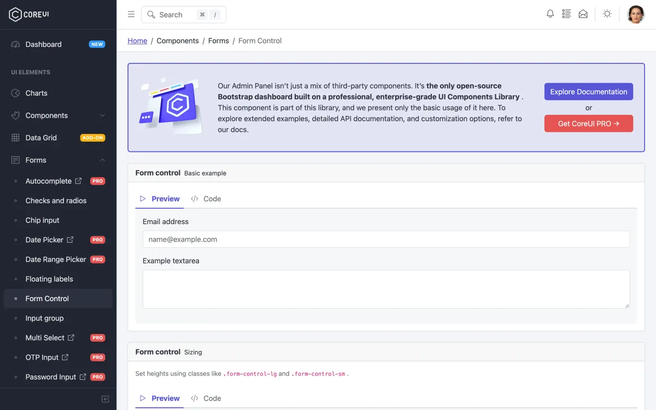Viewport: 656px width, 410px height.
Task: Focus the Email address input field
Action: tap(386, 239)
